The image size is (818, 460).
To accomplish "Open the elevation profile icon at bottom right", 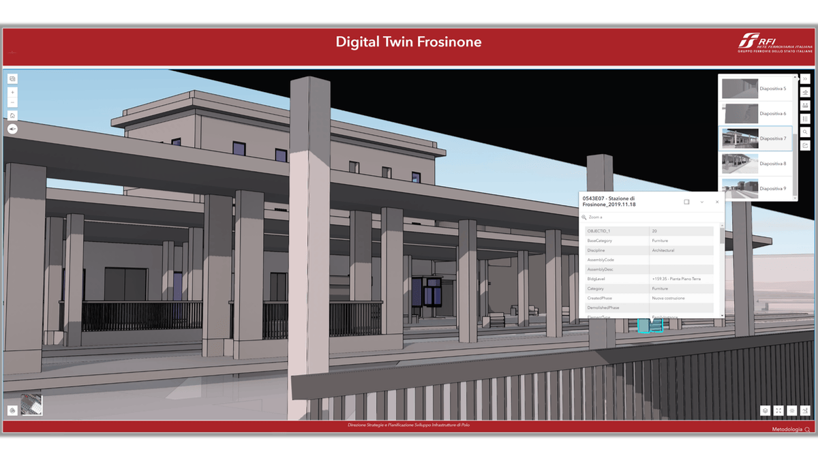I will point(805,411).
